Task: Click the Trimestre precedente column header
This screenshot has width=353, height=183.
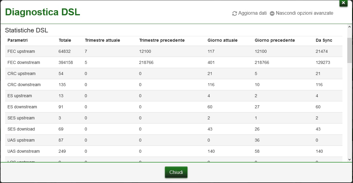Action: click(x=162, y=40)
